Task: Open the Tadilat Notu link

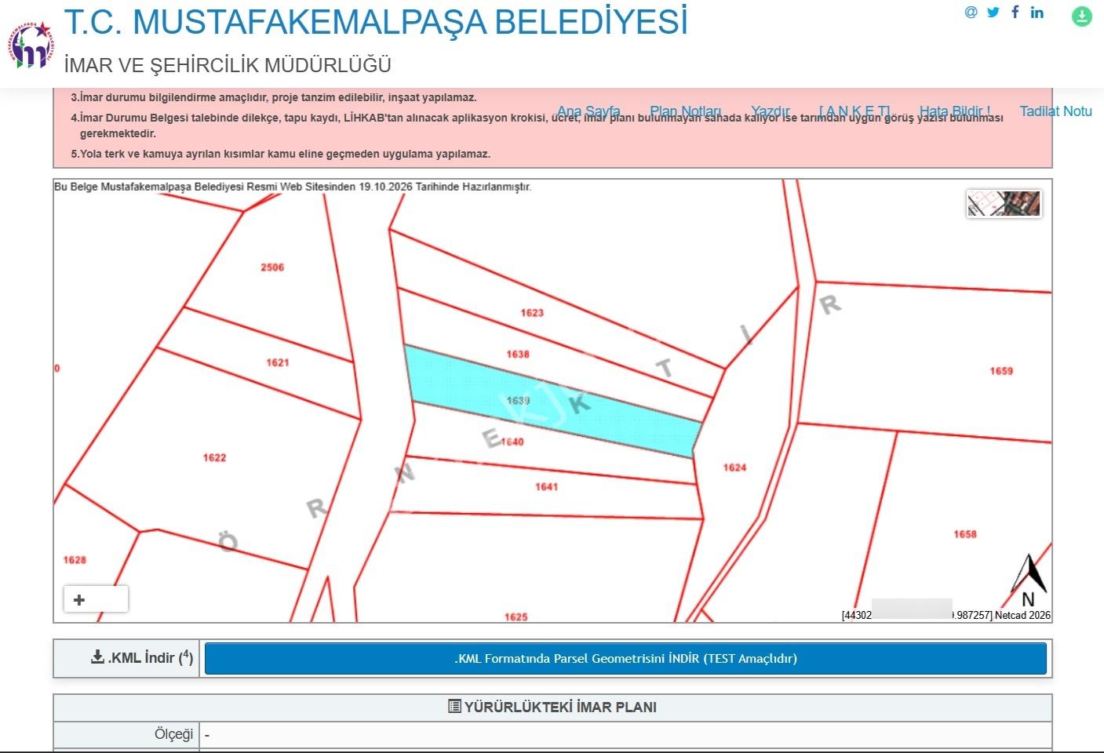Action: (x=1056, y=111)
